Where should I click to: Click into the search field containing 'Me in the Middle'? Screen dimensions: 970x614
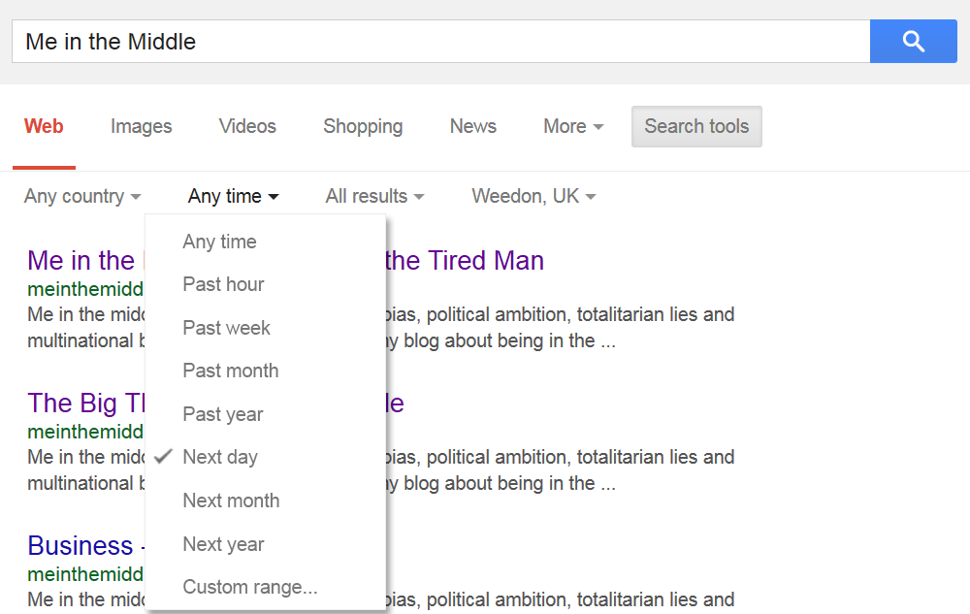[441, 42]
